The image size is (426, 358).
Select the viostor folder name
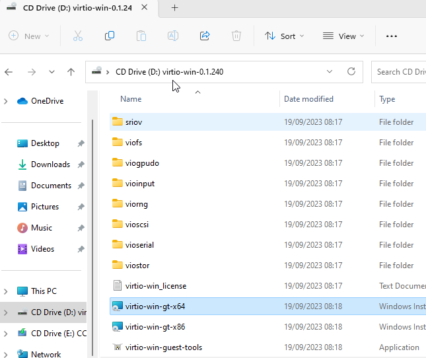pyautogui.click(x=137, y=266)
